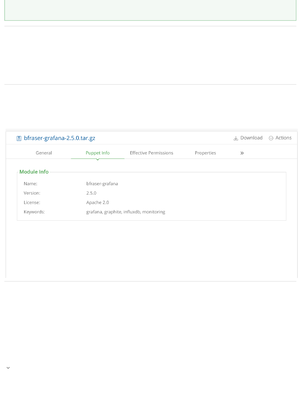The width and height of the screenshot is (301, 406).
Task: Click the Keywords: field label
Action: (34, 212)
